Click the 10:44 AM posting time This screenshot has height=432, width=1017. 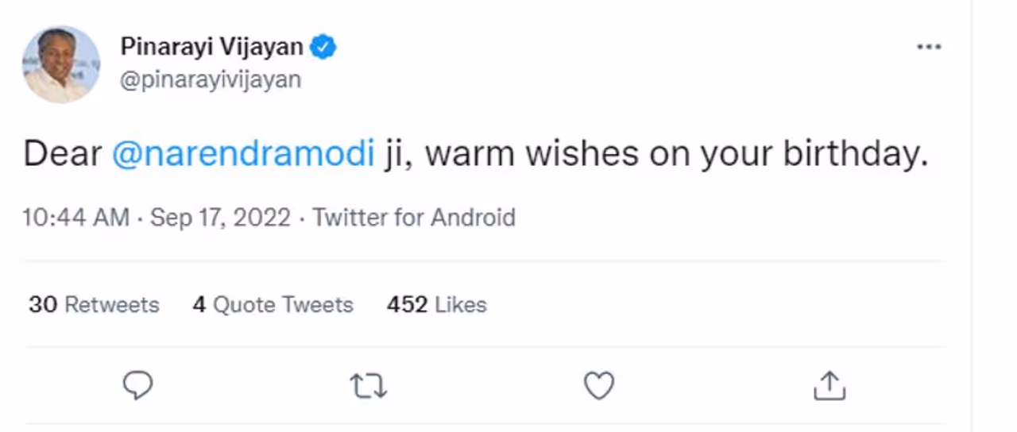click(x=75, y=218)
